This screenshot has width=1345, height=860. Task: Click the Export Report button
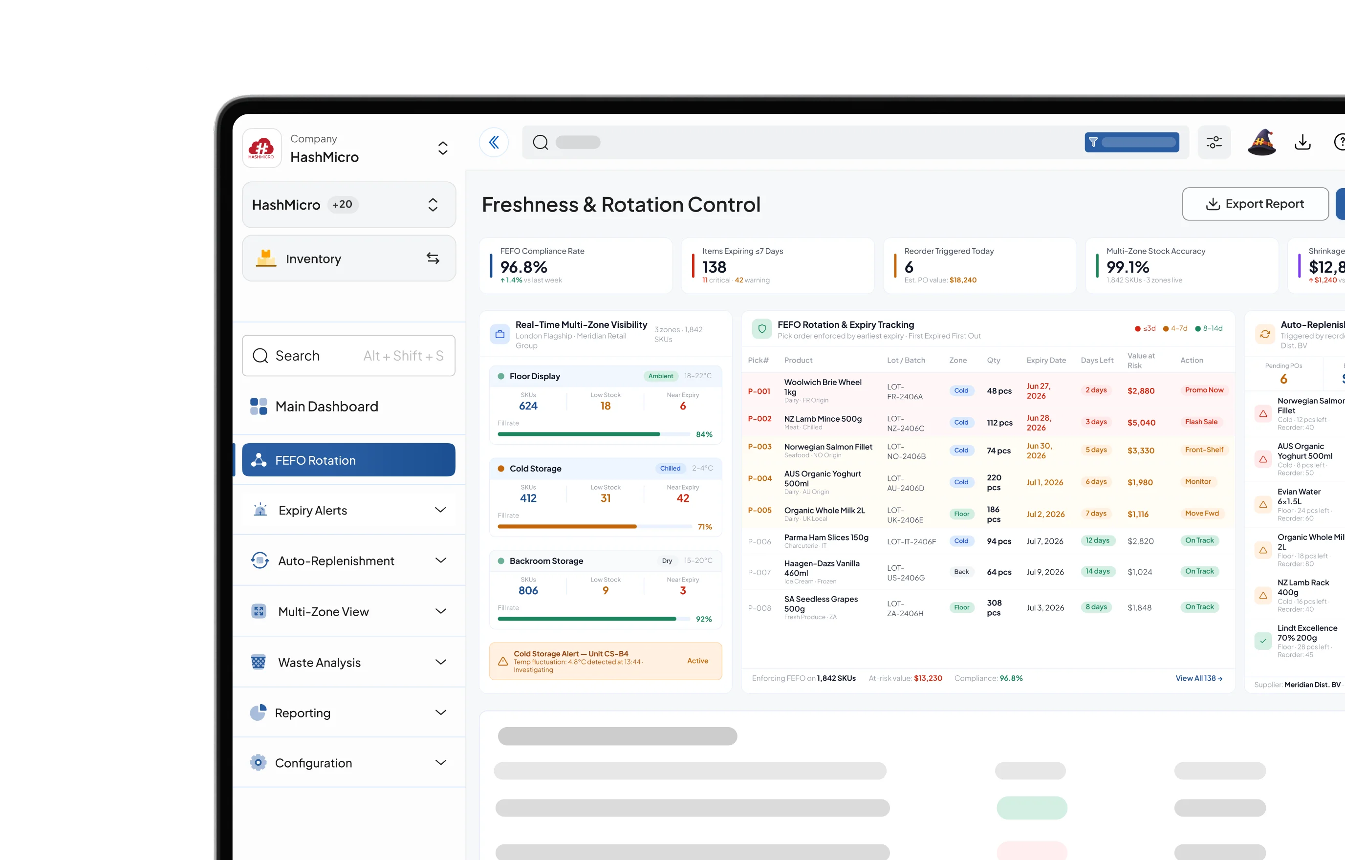click(x=1255, y=204)
